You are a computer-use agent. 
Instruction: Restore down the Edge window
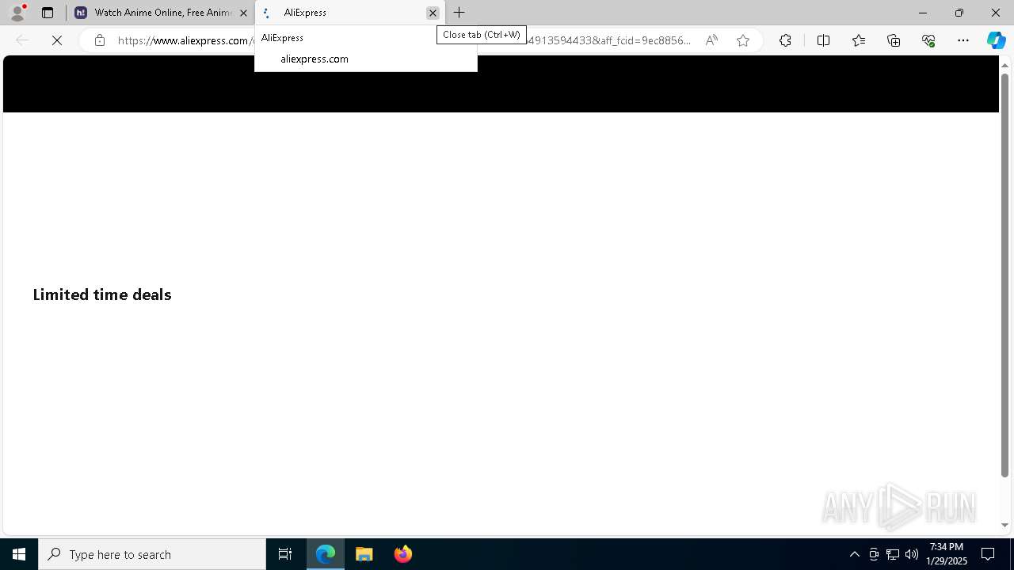click(959, 13)
